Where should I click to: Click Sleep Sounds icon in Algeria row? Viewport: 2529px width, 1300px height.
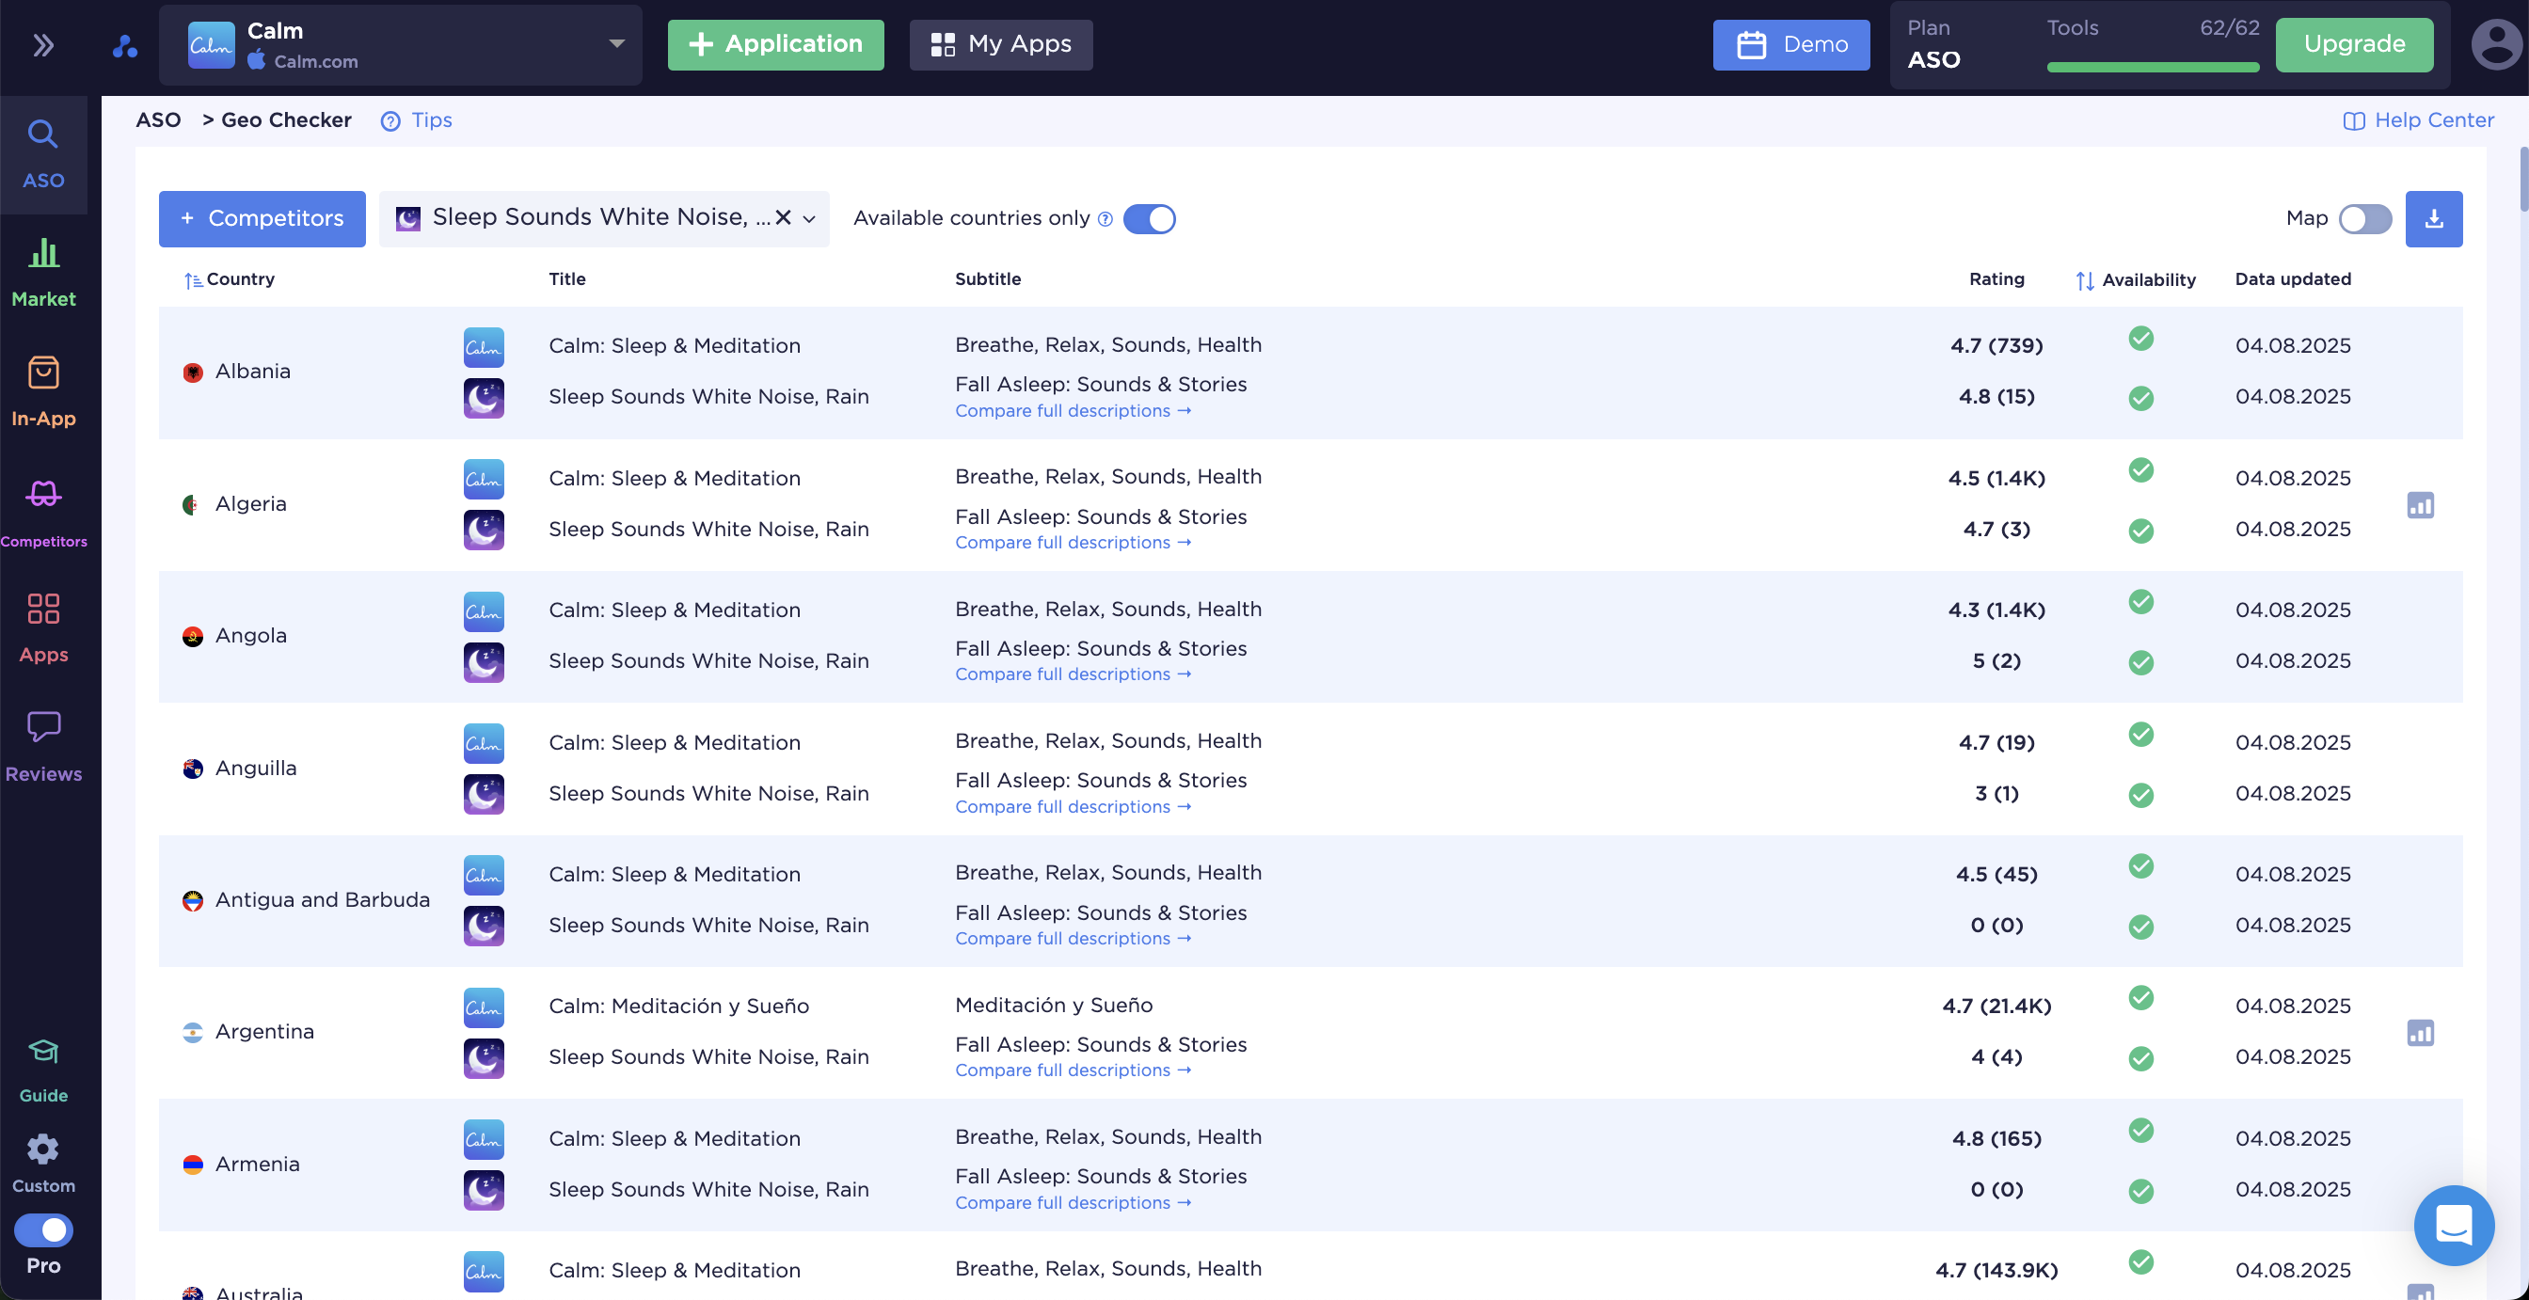click(483, 531)
